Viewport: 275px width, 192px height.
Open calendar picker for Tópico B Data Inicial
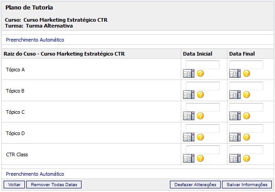point(188,95)
